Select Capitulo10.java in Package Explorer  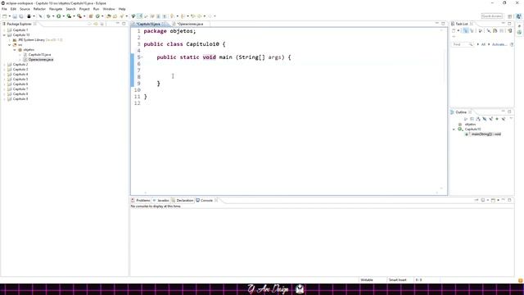(x=39, y=55)
